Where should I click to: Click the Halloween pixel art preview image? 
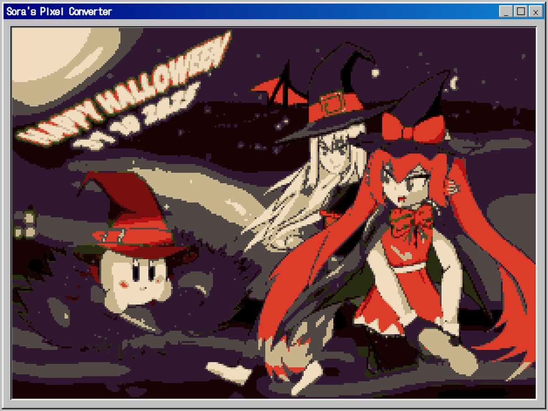pyautogui.click(x=274, y=212)
